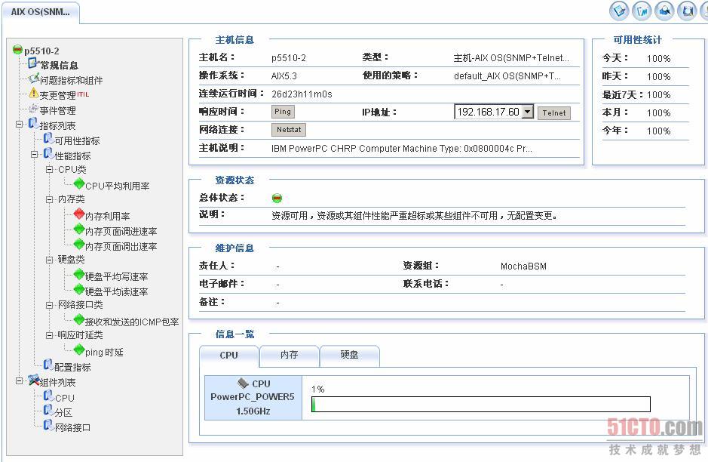The height and width of the screenshot is (462, 708).
Task: Click the 26d23h11m0s uptime value
Action: pyautogui.click(x=302, y=94)
